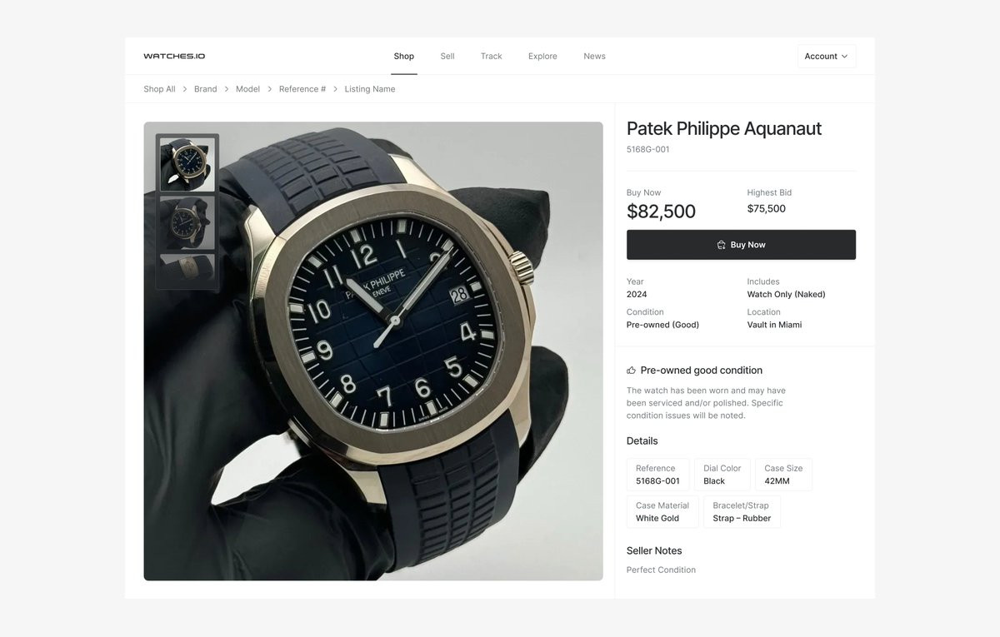This screenshot has height=637, width=1000.
Task: Select the second watch thumbnail
Action: [187, 223]
